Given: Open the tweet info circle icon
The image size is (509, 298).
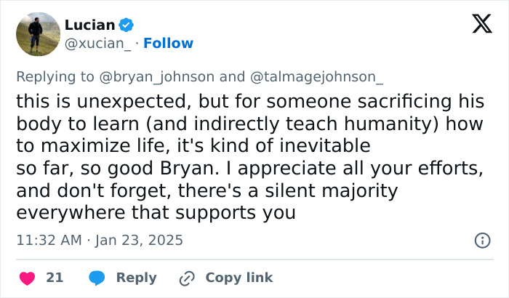Looking at the screenshot, I should [481, 240].
